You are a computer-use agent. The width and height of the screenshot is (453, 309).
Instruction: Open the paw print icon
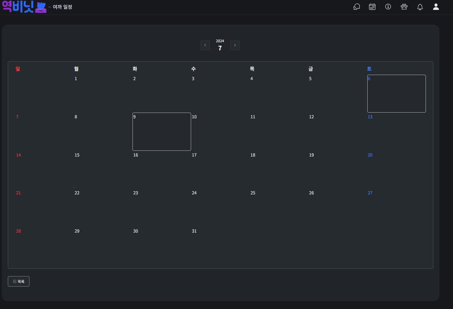[404, 7]
